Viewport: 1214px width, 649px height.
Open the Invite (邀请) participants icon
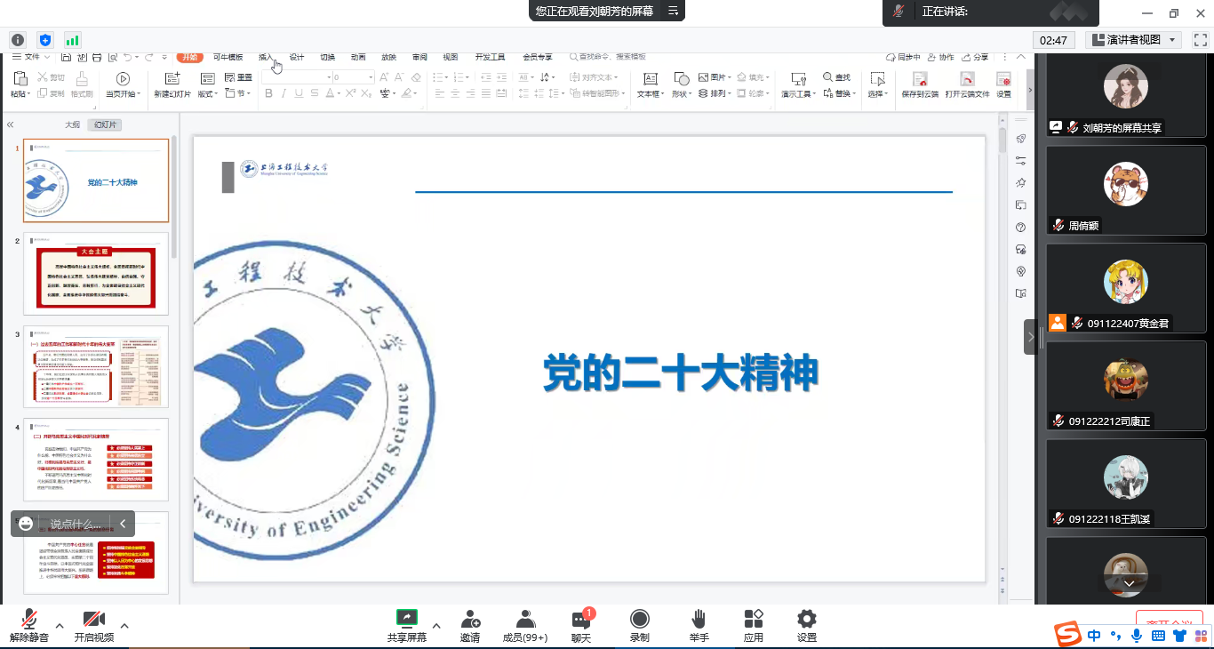(x=470, y=619)
